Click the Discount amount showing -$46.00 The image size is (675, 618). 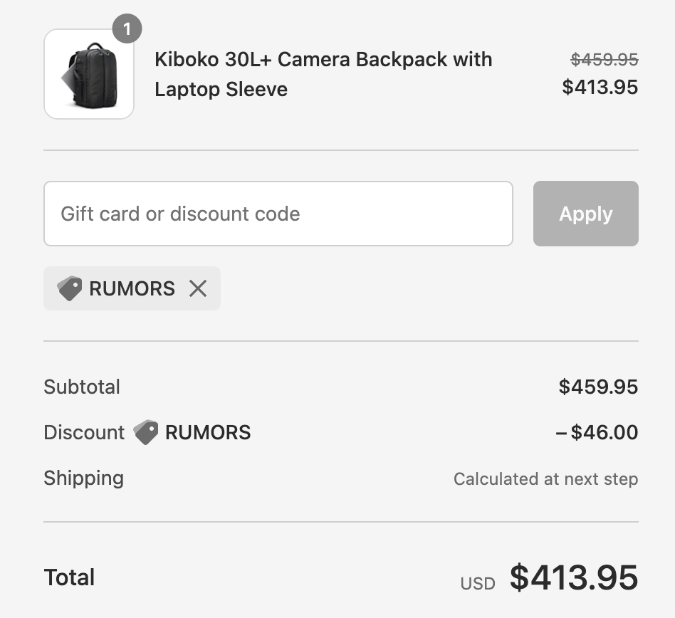coord(597,432)
